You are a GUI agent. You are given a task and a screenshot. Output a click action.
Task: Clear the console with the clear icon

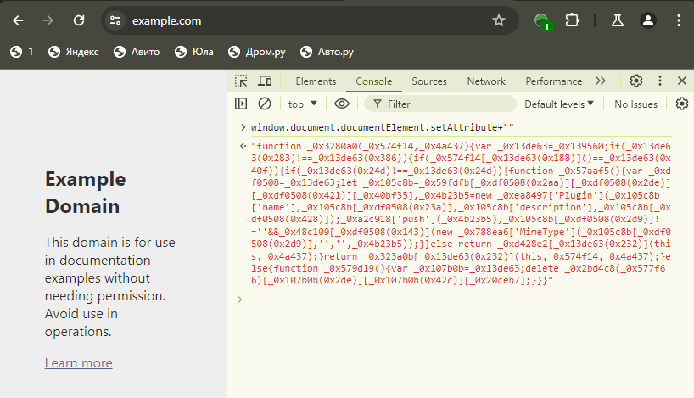click(x=265, y=104)
